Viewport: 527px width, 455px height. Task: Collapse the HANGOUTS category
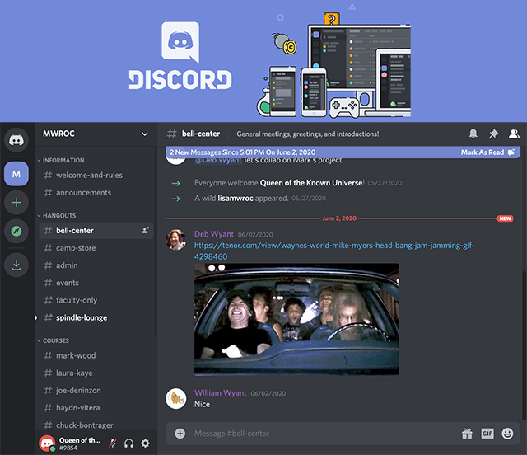pyautogui.click(x=57, y=215)
